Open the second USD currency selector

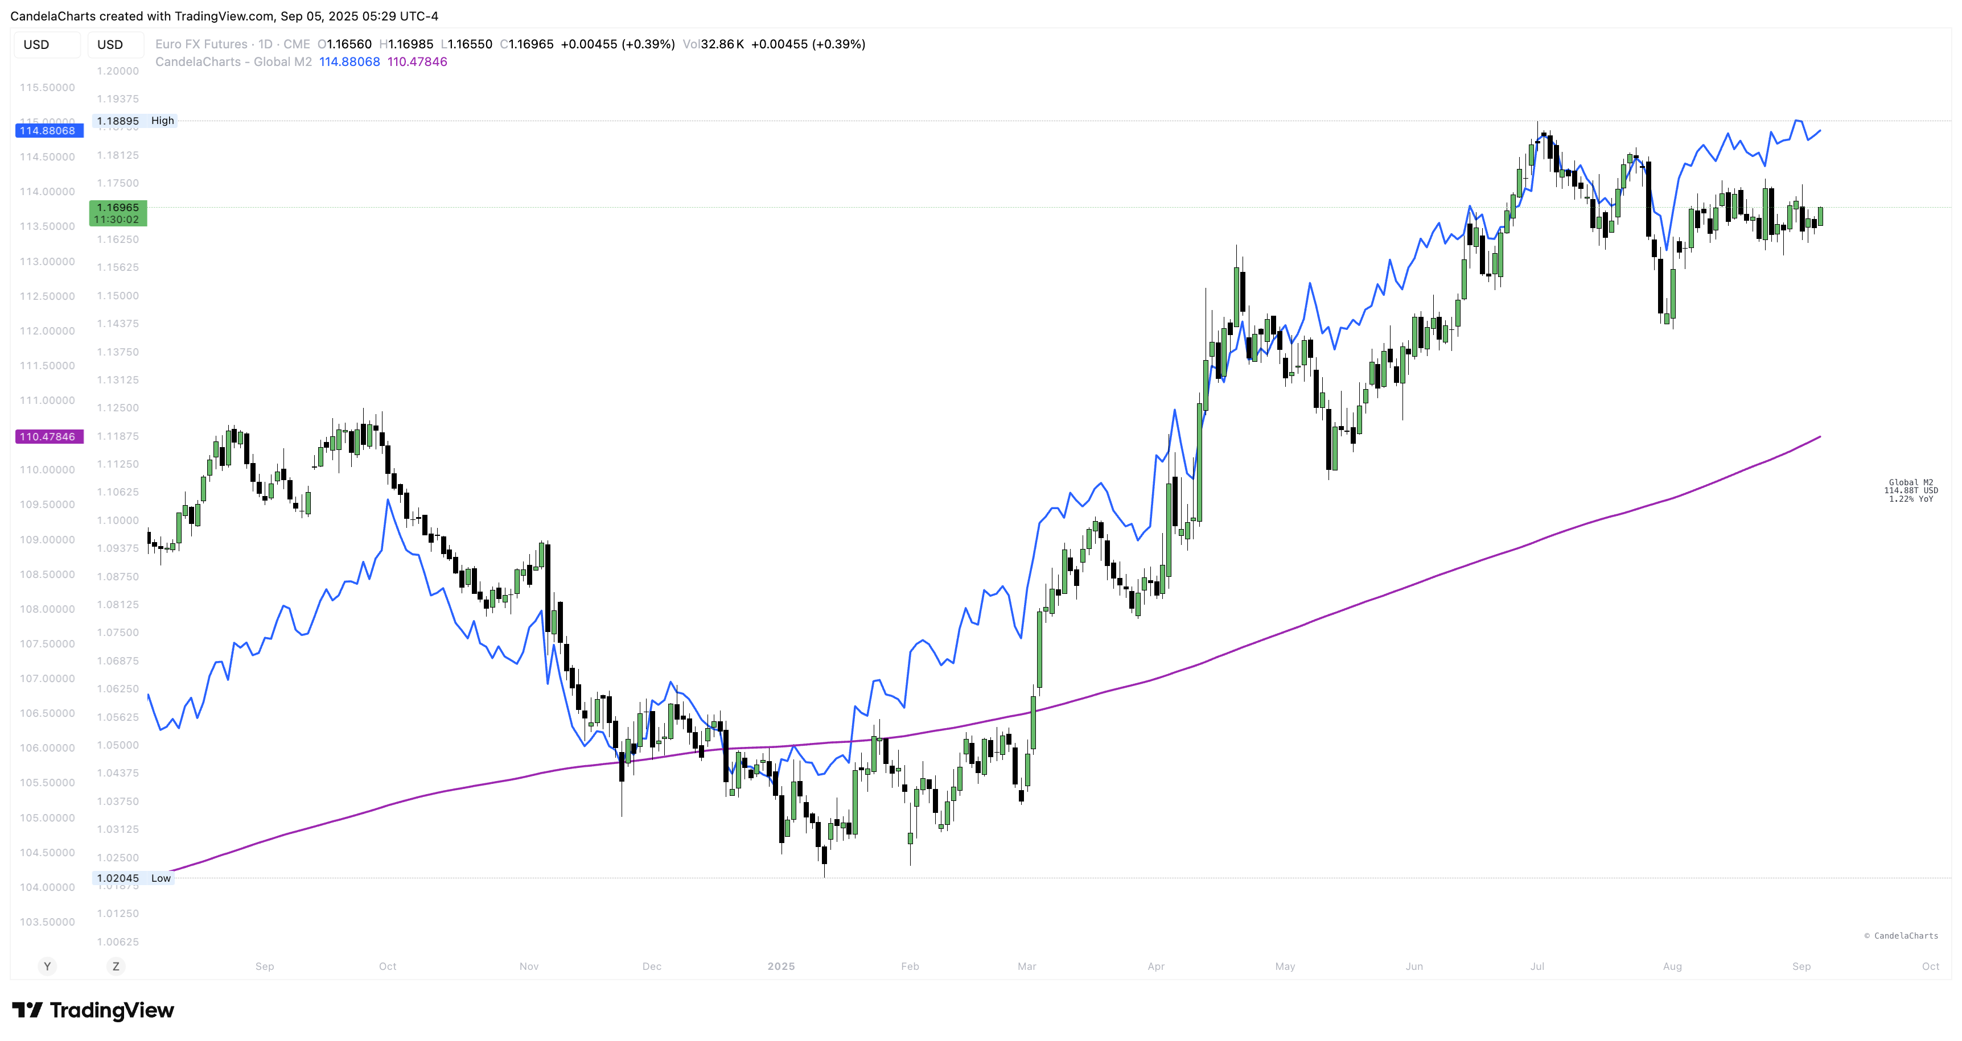(x=116, y=45)
